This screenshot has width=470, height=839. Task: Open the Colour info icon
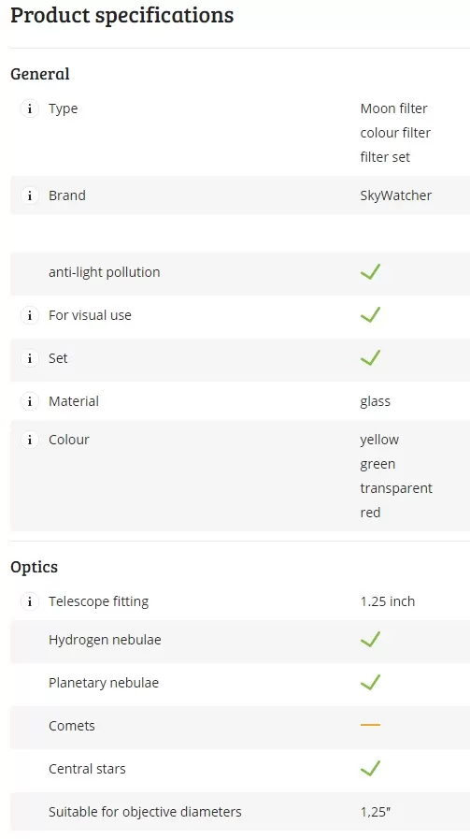tap(30, 440)
